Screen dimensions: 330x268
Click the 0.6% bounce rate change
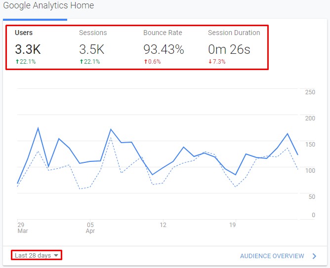coord(152,62)
